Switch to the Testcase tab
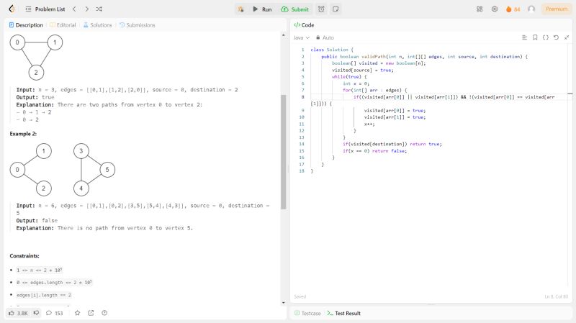 307,313
